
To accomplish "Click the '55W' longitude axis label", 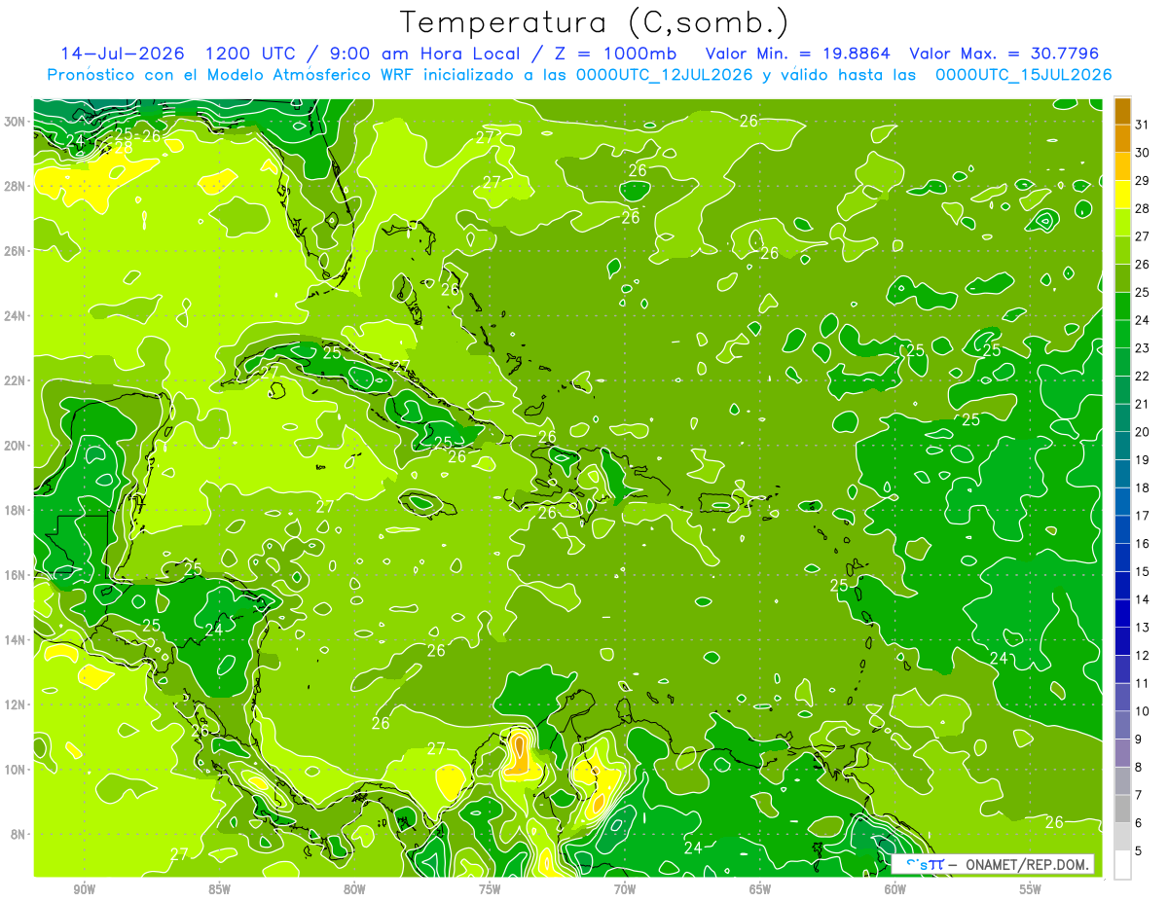I will point(1030,889).
